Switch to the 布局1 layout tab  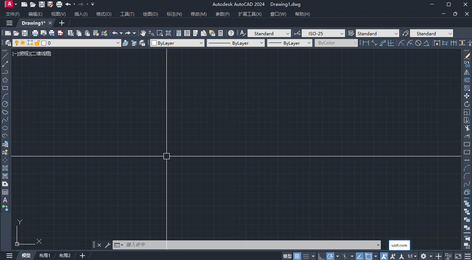(44, 255)
